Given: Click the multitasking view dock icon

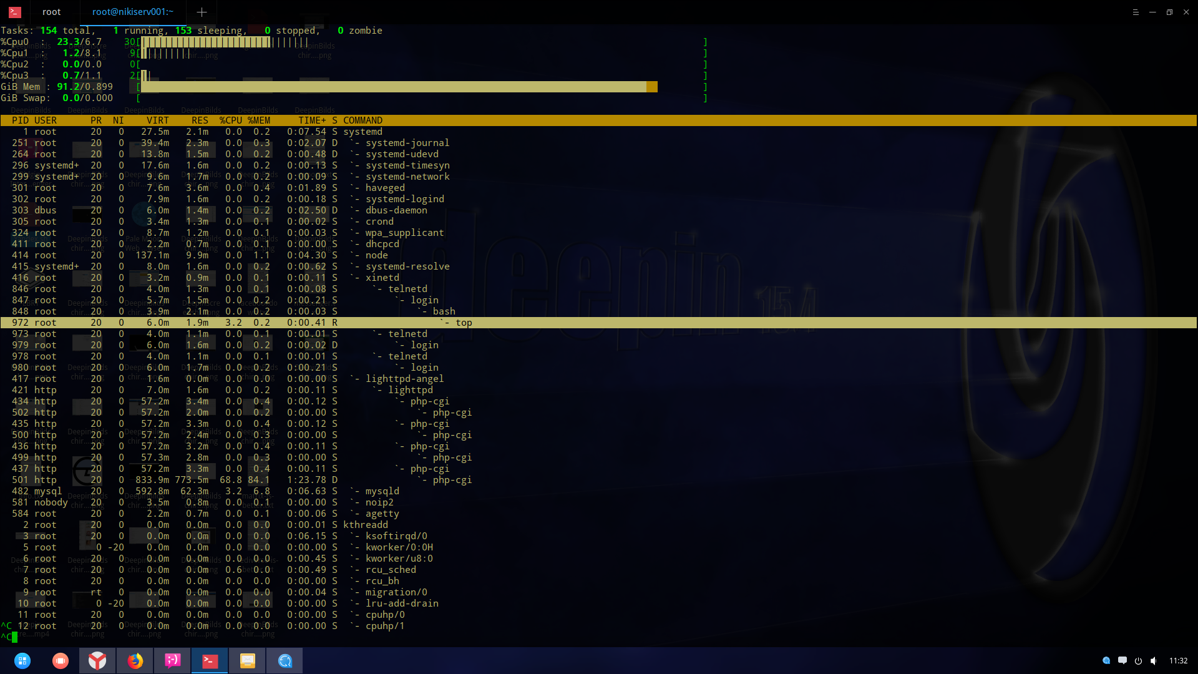Looking at the screenshot, I should [x=61, y=661].
